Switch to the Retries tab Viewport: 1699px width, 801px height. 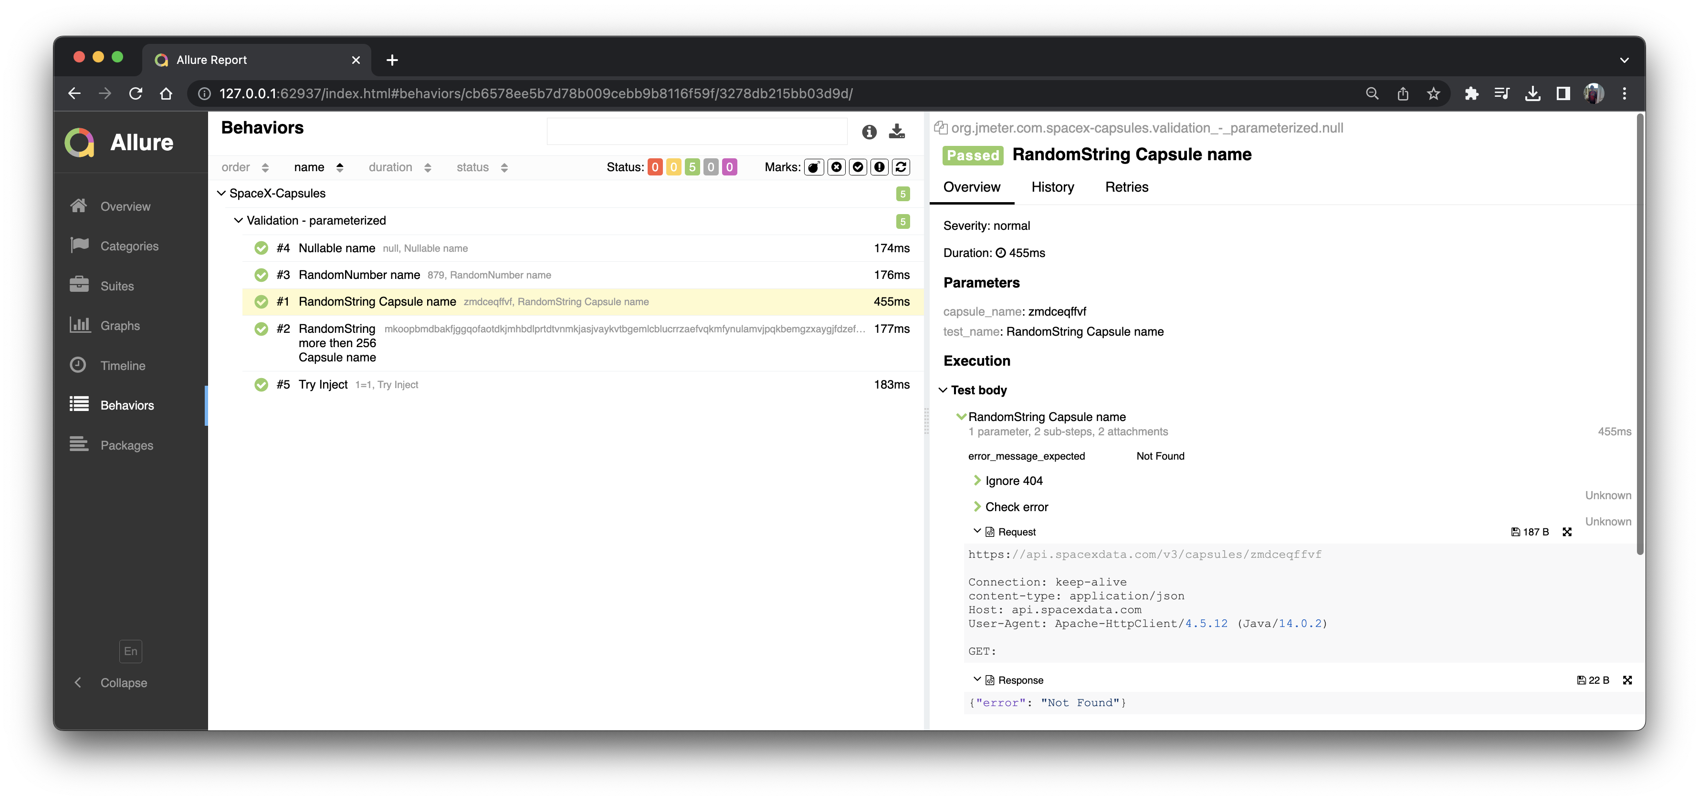[1126, 186]
